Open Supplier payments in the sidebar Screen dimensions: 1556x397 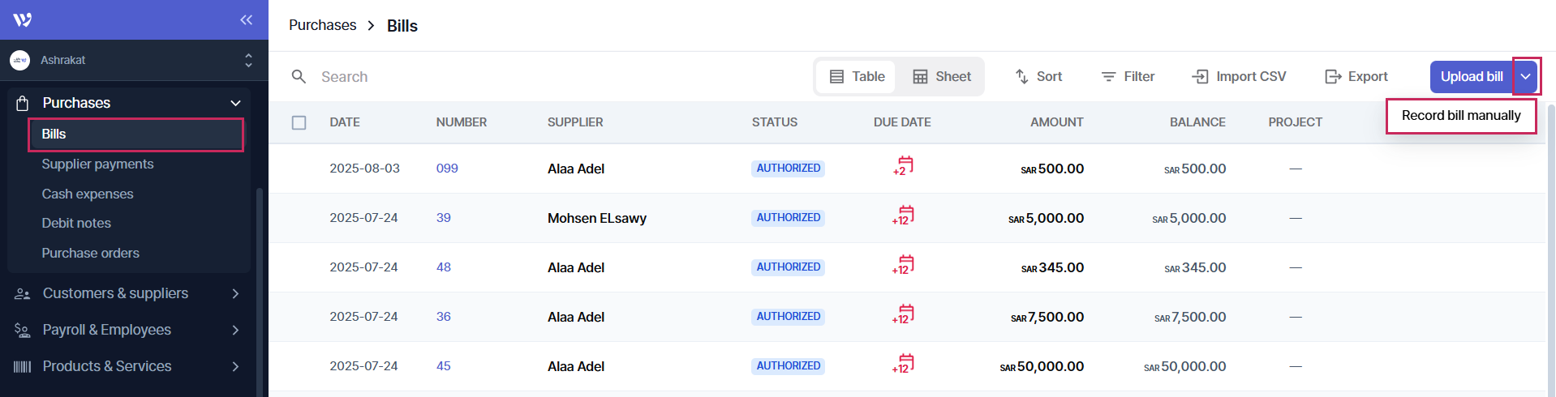[x=97, y=164]
